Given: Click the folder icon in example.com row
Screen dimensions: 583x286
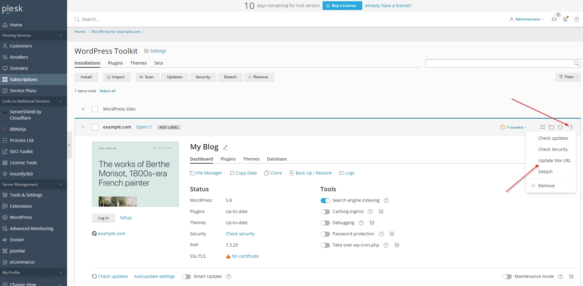Looking at the screenshot, I should 552,127.
